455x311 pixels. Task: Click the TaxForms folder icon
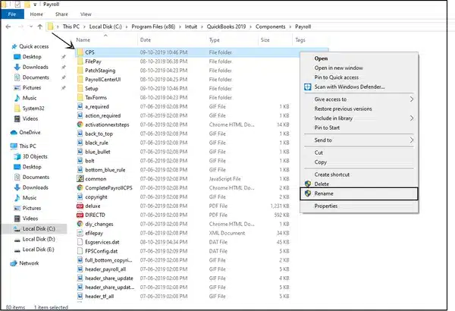tap(80, 97)
